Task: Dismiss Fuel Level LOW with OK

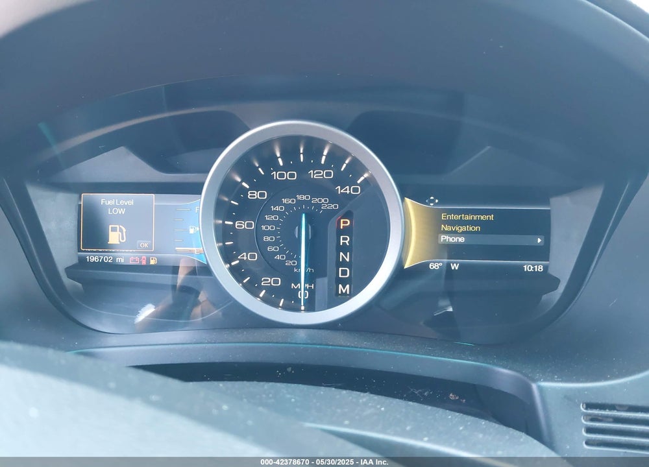Action: click(x=144, y=245)
